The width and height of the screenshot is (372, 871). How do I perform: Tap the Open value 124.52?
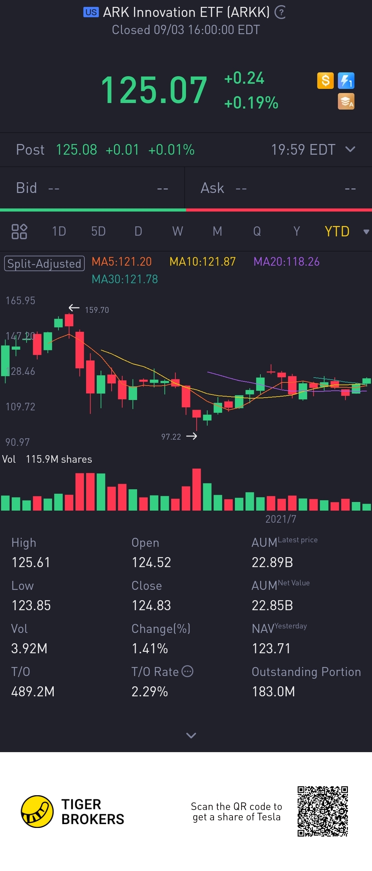(152, 562)
